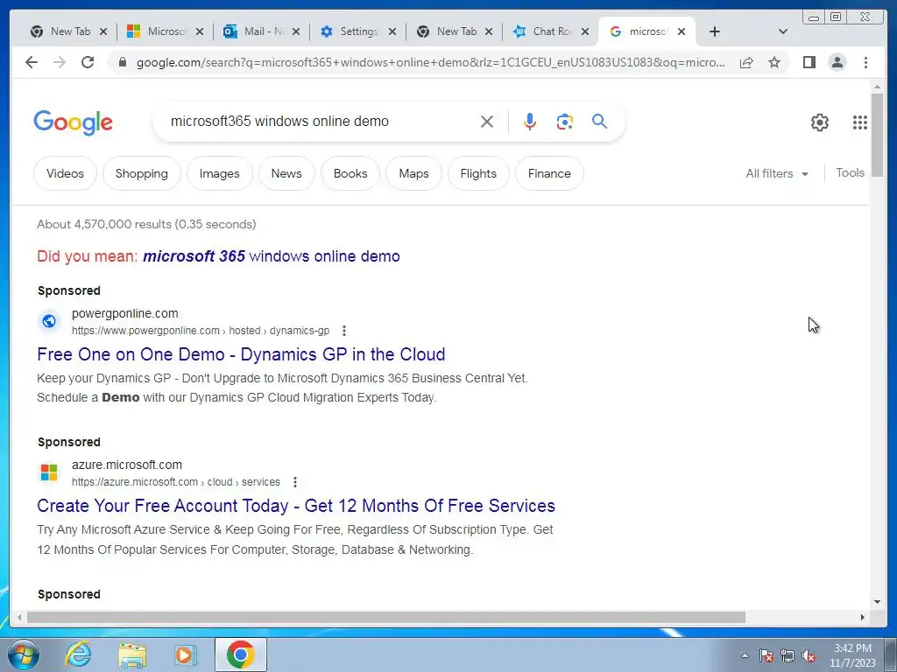Open the Google apps grid
The width and height of the screenshot is (897, 672).
click(x=860, y=122)
